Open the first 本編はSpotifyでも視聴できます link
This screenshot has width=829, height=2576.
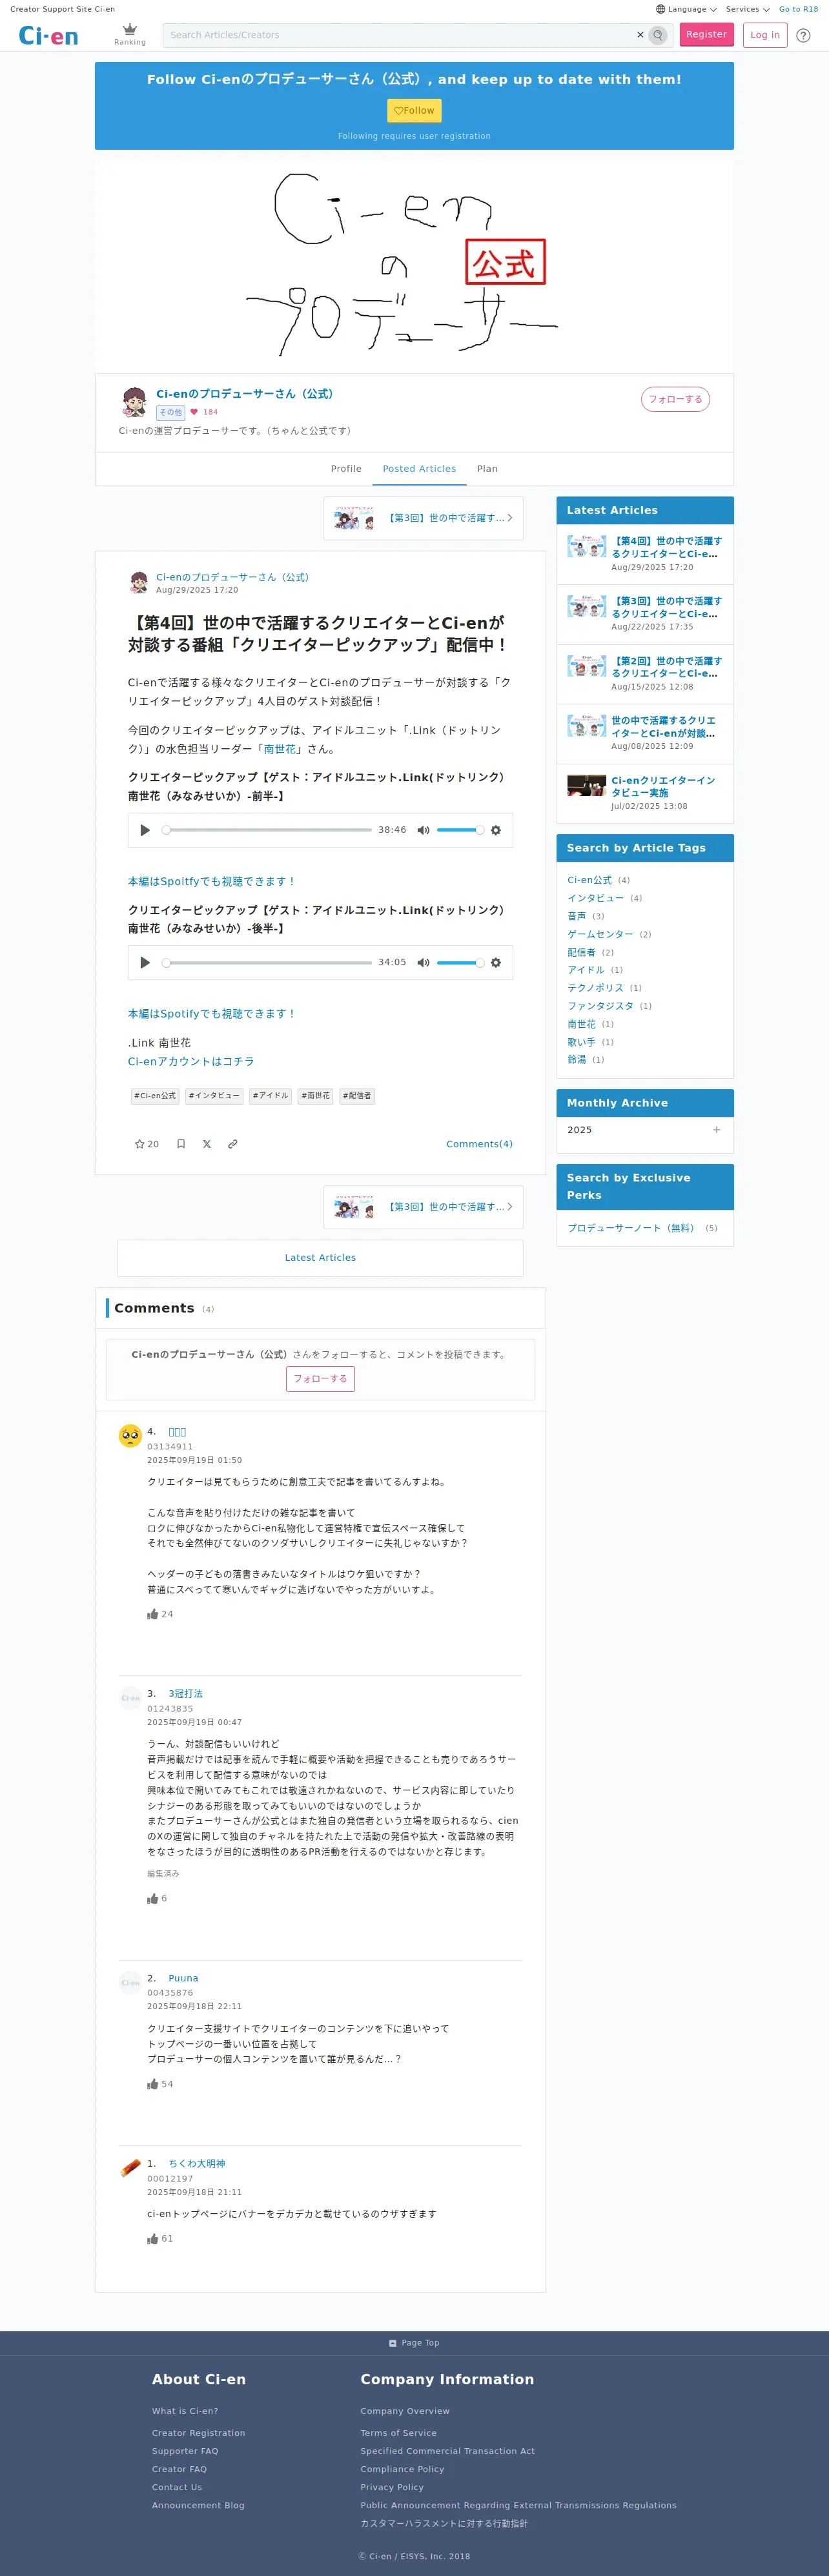click(212, 882)
